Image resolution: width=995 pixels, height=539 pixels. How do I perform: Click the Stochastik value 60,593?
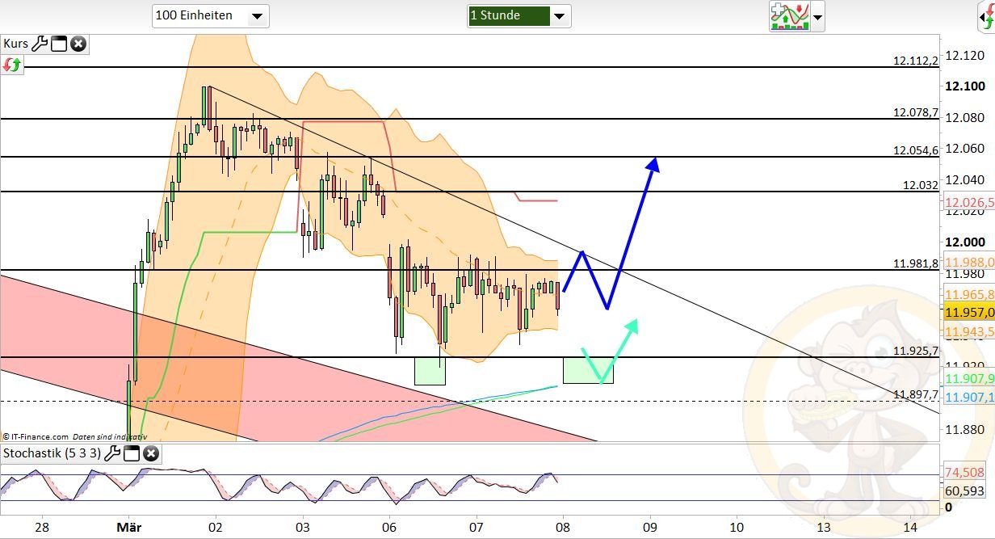click(964, 491)
